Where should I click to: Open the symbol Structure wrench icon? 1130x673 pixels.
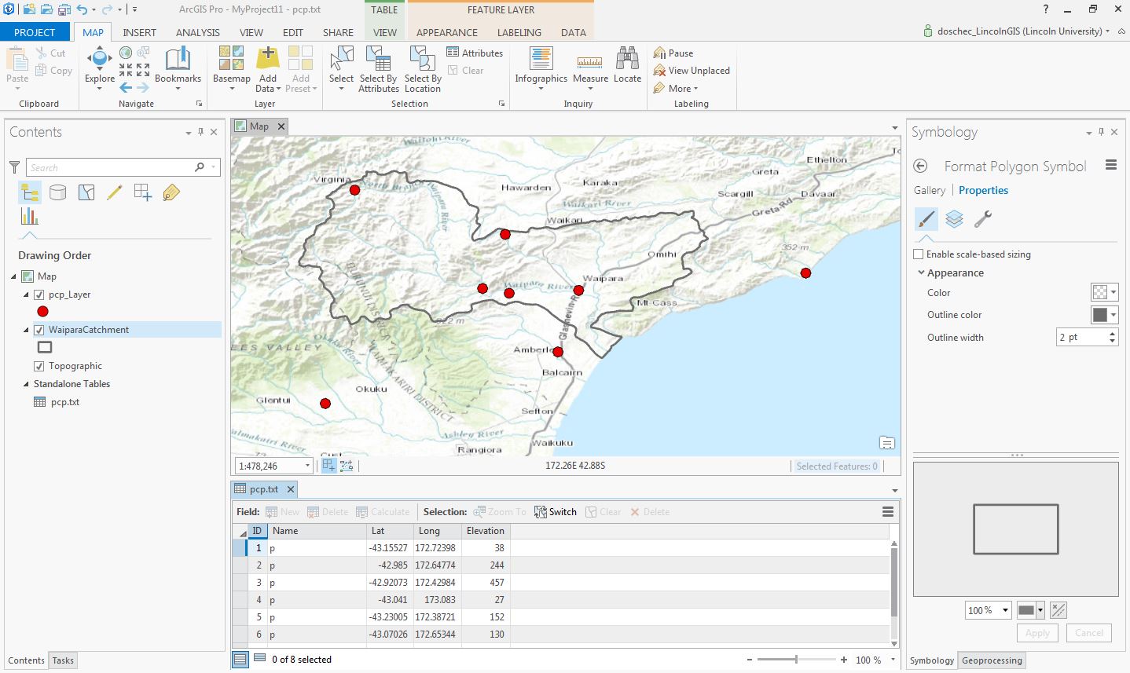click(x=982, y=219)
